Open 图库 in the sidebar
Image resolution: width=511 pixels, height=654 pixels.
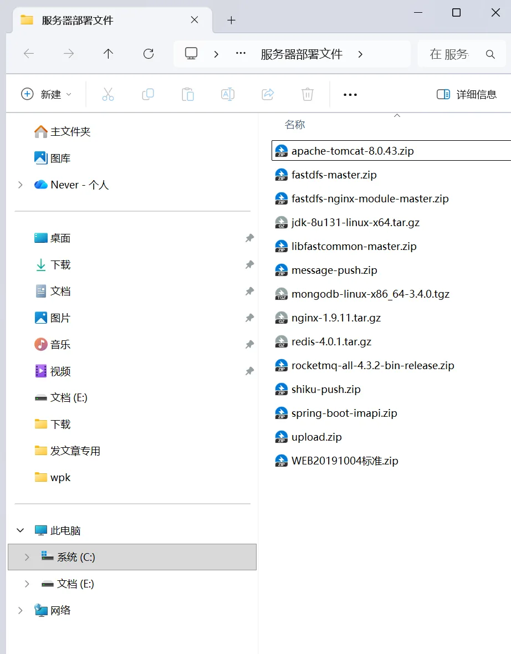coord(52,158)
